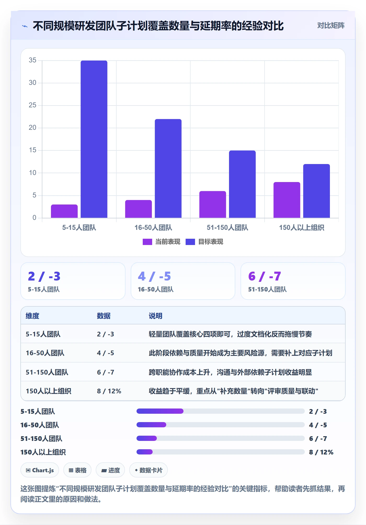This screenshot has width=366, height=525.
Task: Click the y-axis value 35
Action: (32, 60)
